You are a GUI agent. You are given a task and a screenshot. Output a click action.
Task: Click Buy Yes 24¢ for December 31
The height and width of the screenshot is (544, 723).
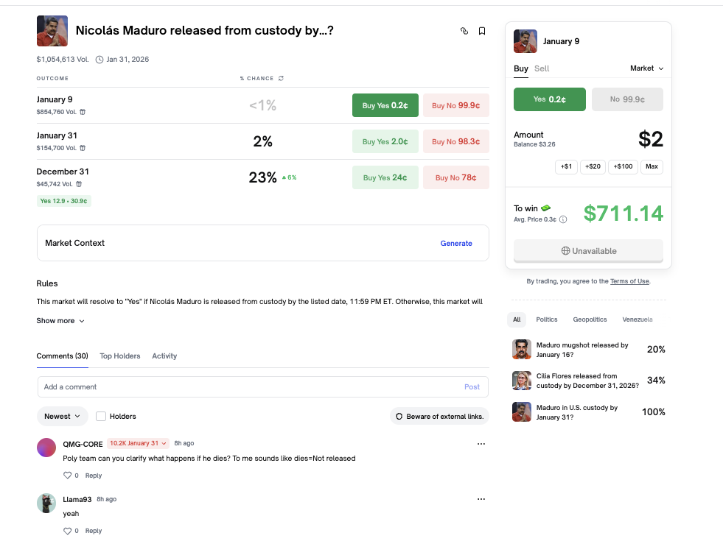coord(385,177)
